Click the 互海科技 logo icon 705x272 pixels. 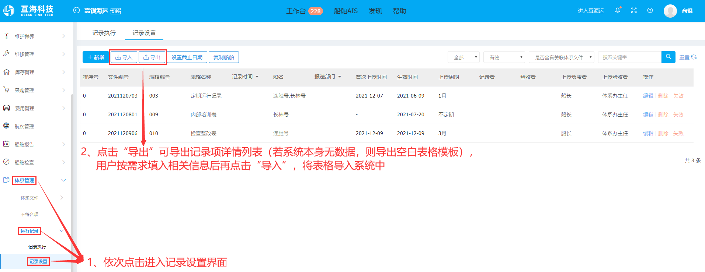[9, 11]
